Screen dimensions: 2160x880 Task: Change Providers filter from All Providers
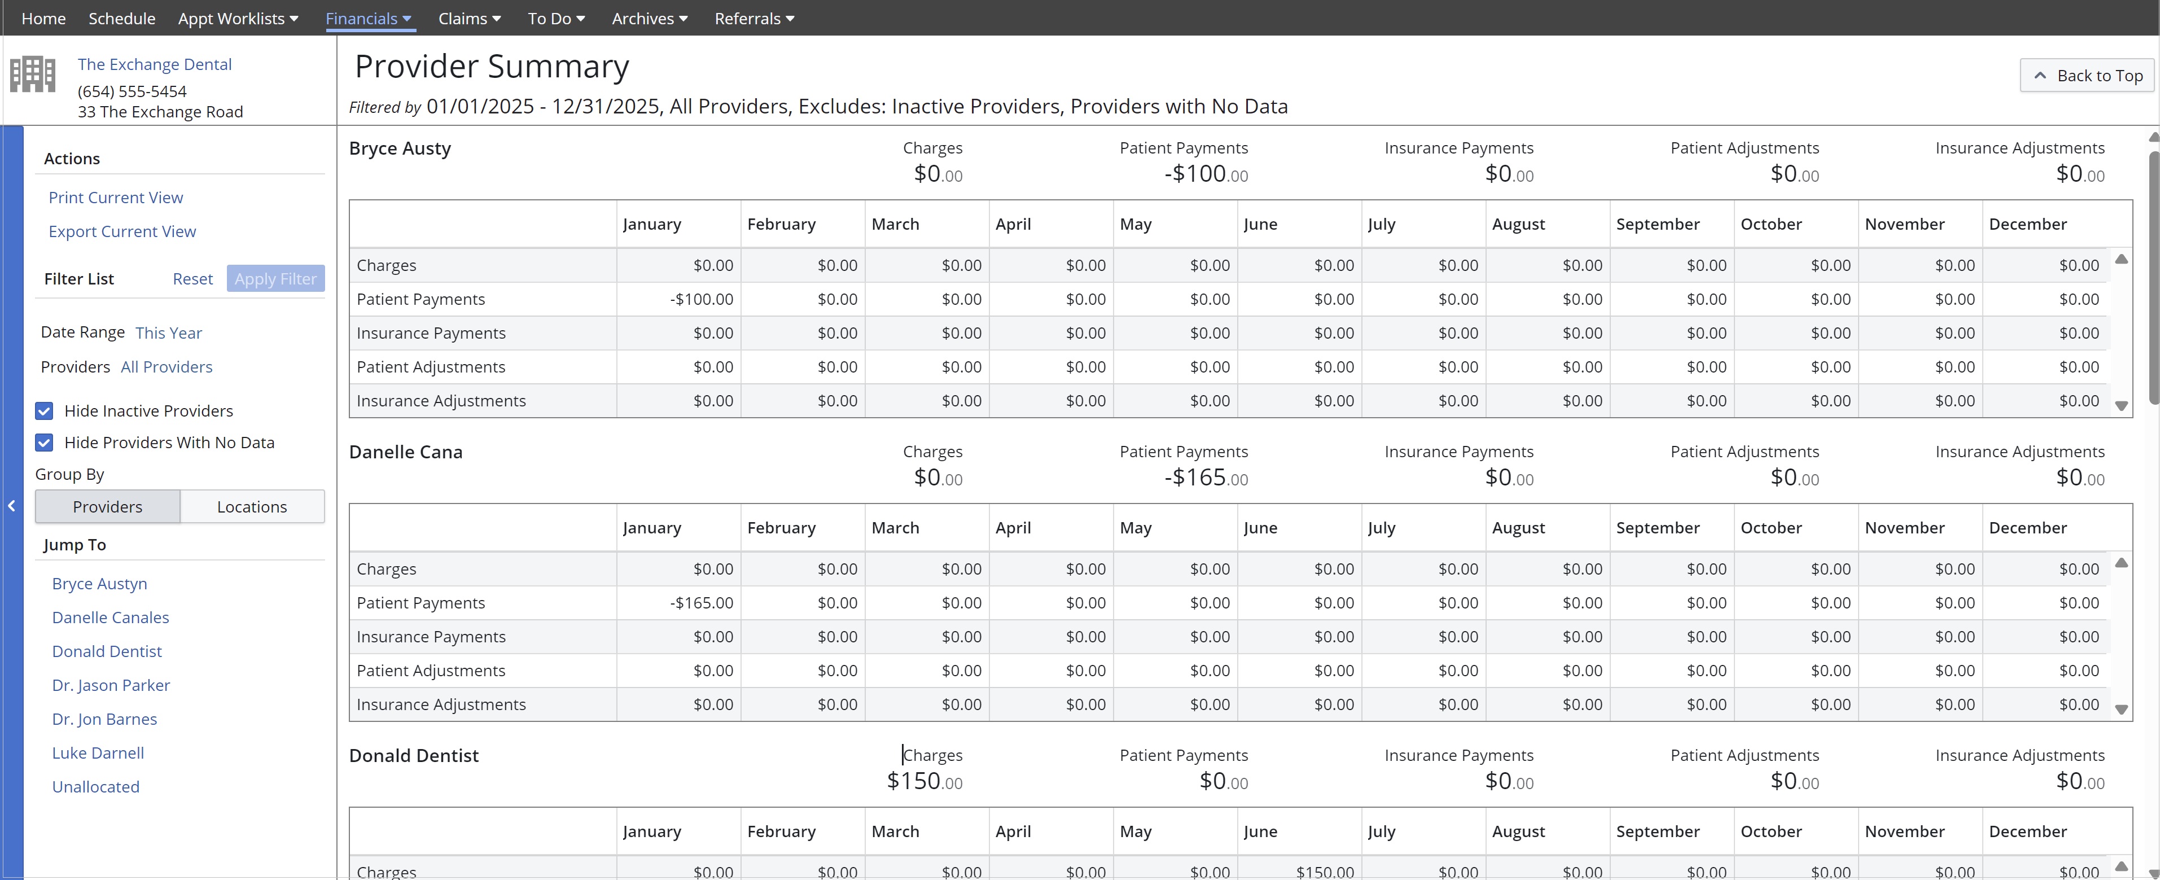[x=167, y=367]
